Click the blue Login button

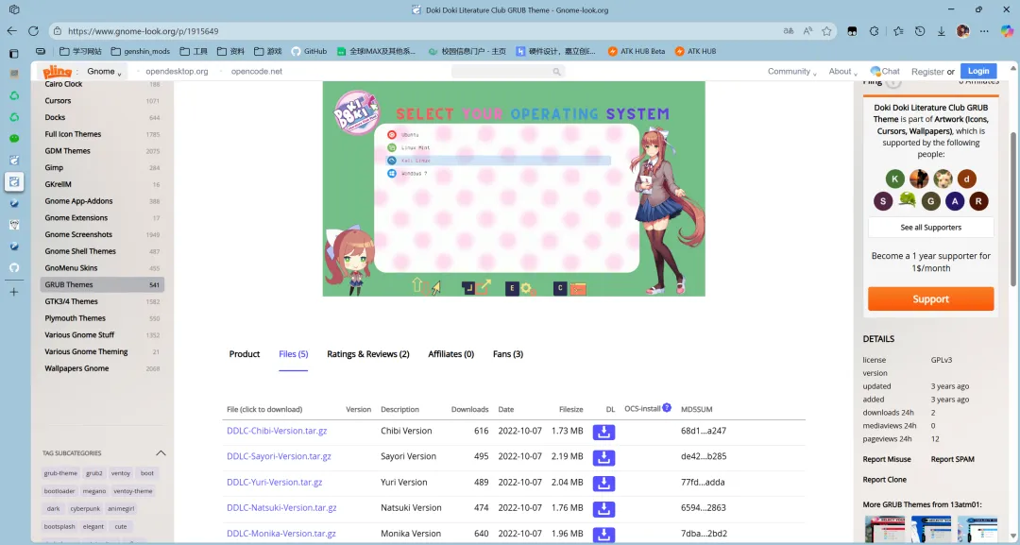point(978,72)
